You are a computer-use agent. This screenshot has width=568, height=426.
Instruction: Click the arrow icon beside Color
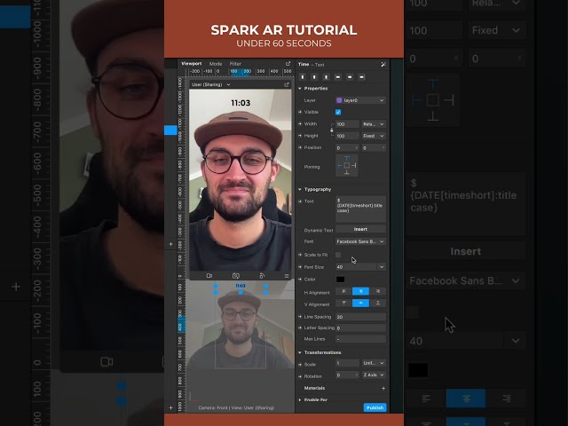pos(300,280)
